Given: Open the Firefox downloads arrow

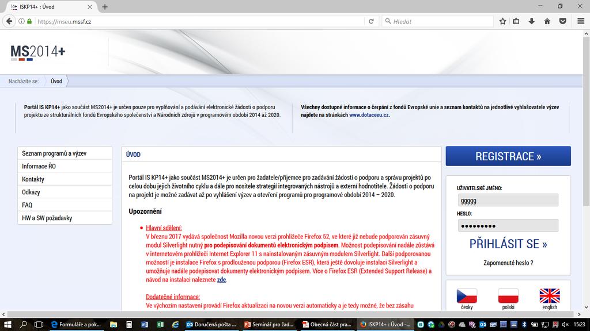Looking at the screenshot, I should [x=531, y=21].
